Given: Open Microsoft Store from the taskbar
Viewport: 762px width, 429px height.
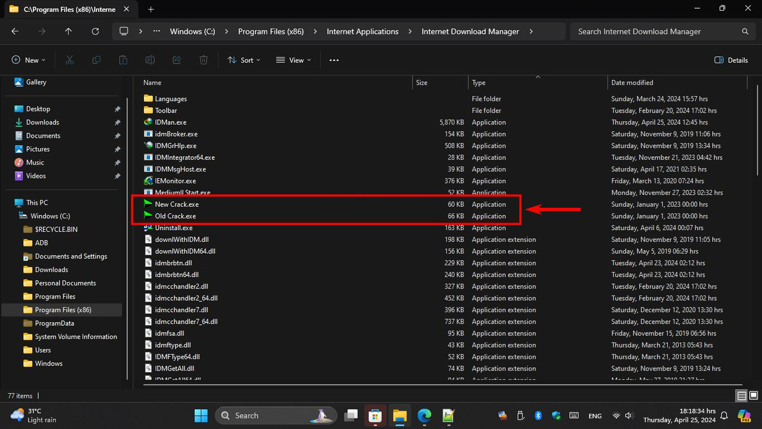Looking at the screenshot, I should (375, 415).
